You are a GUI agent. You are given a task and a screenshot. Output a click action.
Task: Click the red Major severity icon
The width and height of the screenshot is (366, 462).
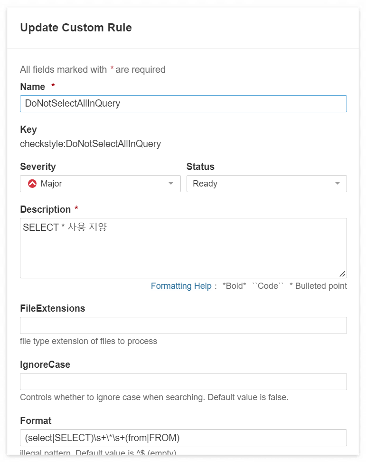(x=32, y=184)
